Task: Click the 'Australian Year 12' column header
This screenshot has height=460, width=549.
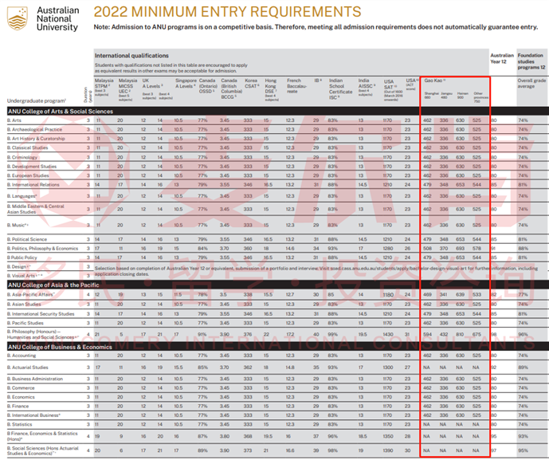Action: click(x=502, y=58)
